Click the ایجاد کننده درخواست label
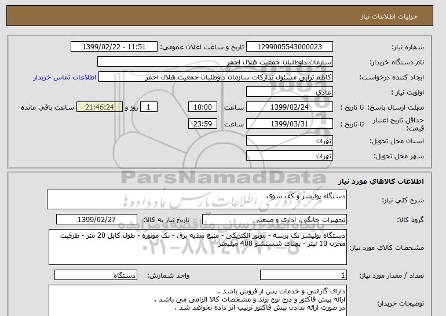446x316 pixels. click(x=392, y=77)
